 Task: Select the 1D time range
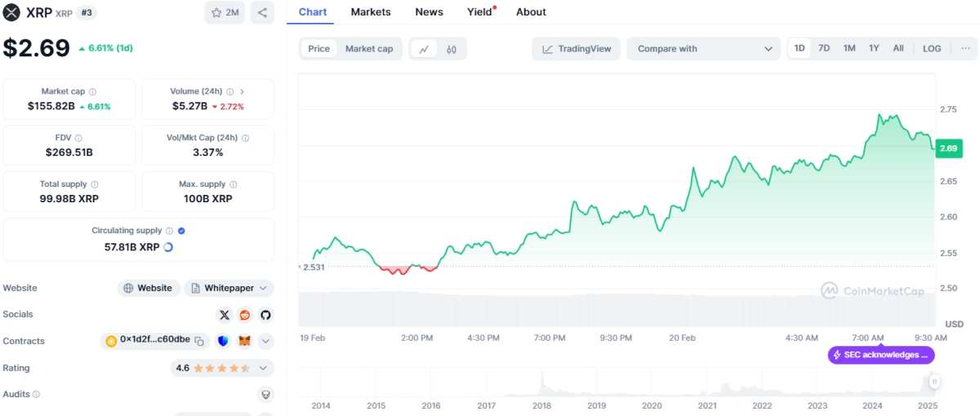tap(800, 48)
